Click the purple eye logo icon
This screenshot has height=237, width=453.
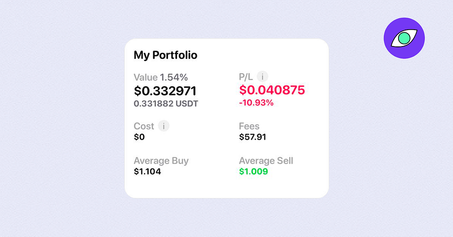[x=404, y=38]
